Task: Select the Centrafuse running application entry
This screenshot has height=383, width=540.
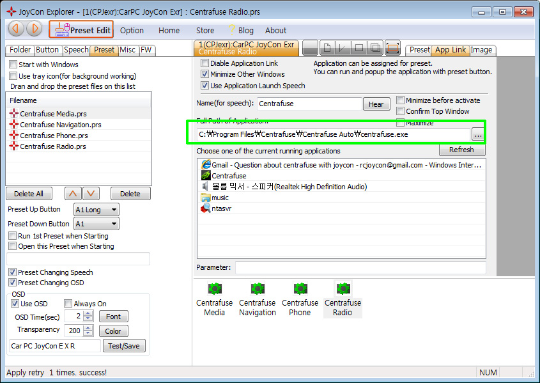Action: pyautogui.click(x=341, y=176)
